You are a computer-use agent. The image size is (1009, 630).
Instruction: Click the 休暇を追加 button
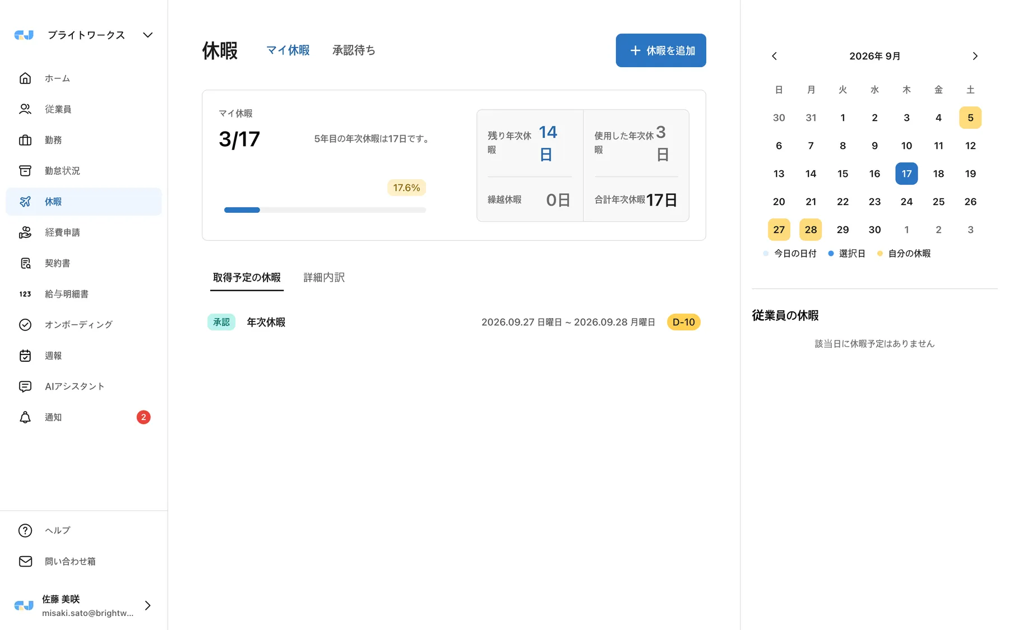(x=661, y=50)
